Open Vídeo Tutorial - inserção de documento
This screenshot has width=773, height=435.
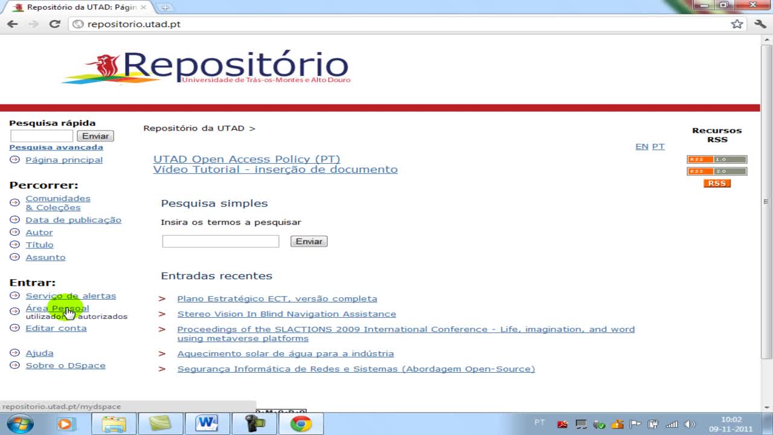(275, 169)
